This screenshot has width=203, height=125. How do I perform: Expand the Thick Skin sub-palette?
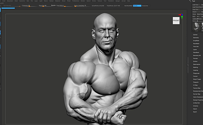pyautogui.click(x=196, y=47)
